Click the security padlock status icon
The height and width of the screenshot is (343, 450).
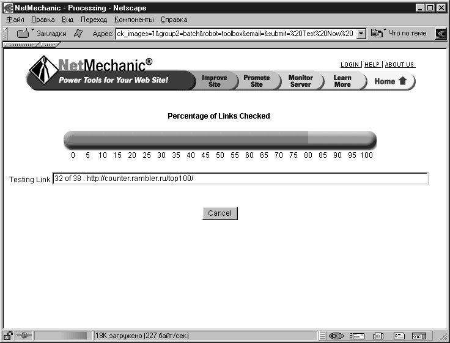click(8, 336)
